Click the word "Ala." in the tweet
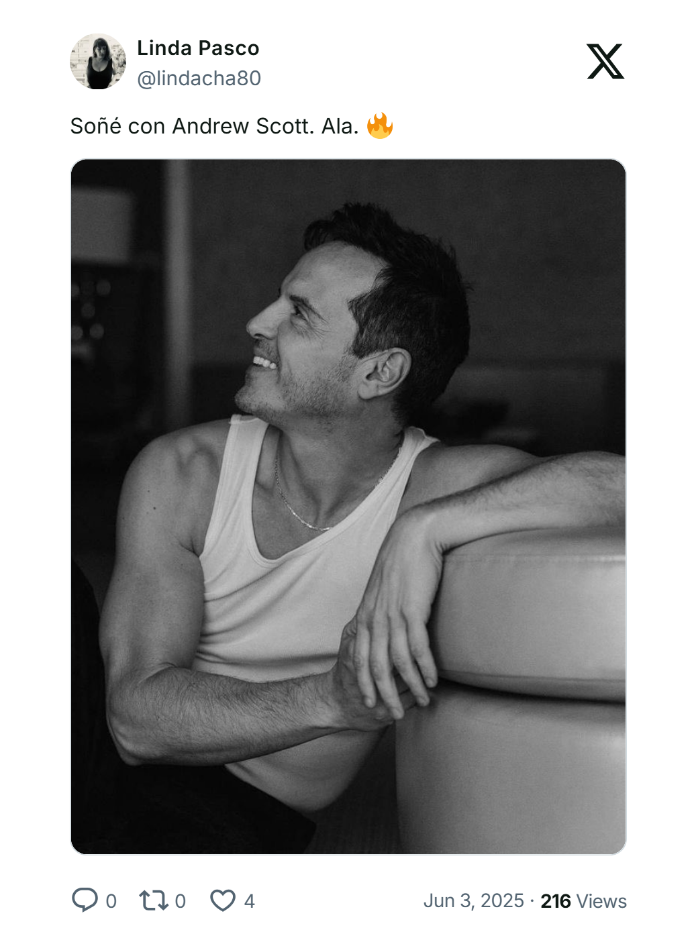The image size is (694, 940). tap(340, 126)
